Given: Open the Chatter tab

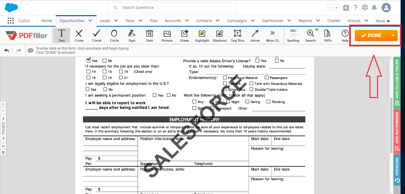Looking at the screenshot, I should coord(334,21).
